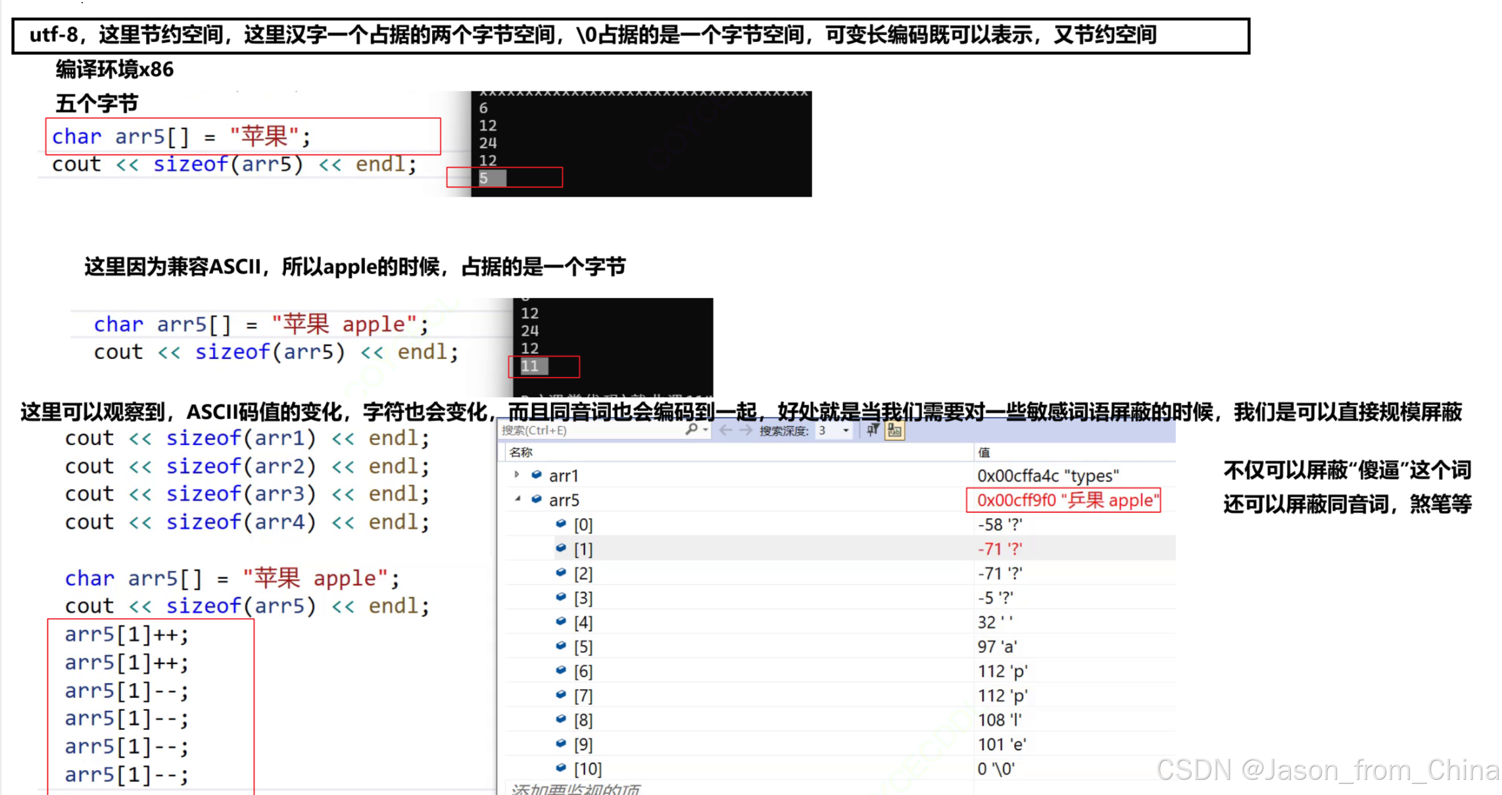Click the 名称 column header
Image resolution: width=1502 pixels, height=795 pixels.
click(x=521, y=452)
